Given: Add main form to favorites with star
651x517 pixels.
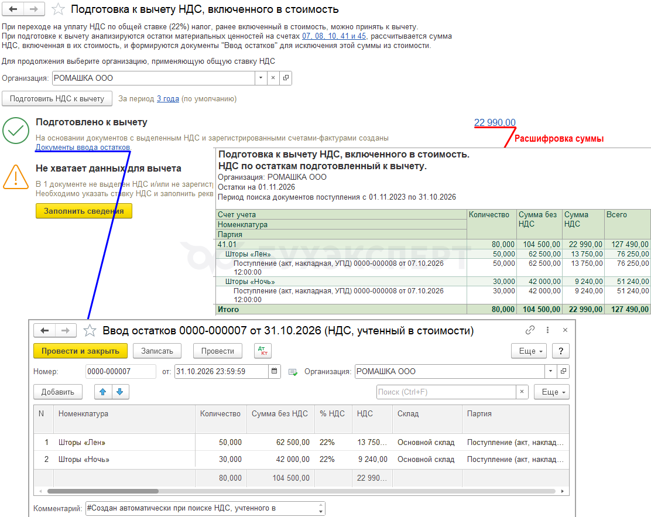Looking at the screenshot, I should (58, 9).
